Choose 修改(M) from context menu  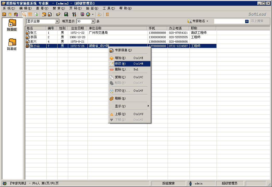pyautogui.click(x=130, y=64)
